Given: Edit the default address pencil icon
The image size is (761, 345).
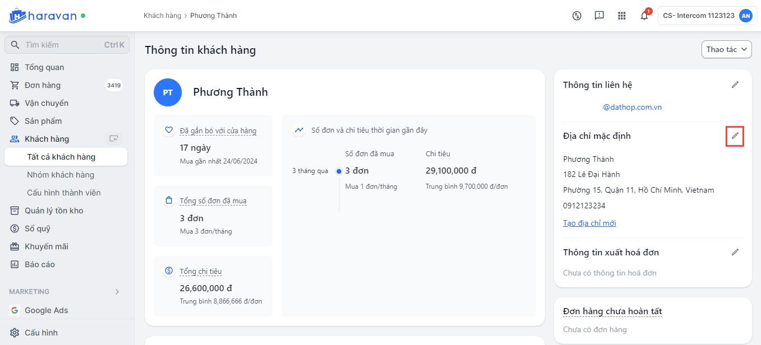Looking at the screenshot, I should point(735,136).
